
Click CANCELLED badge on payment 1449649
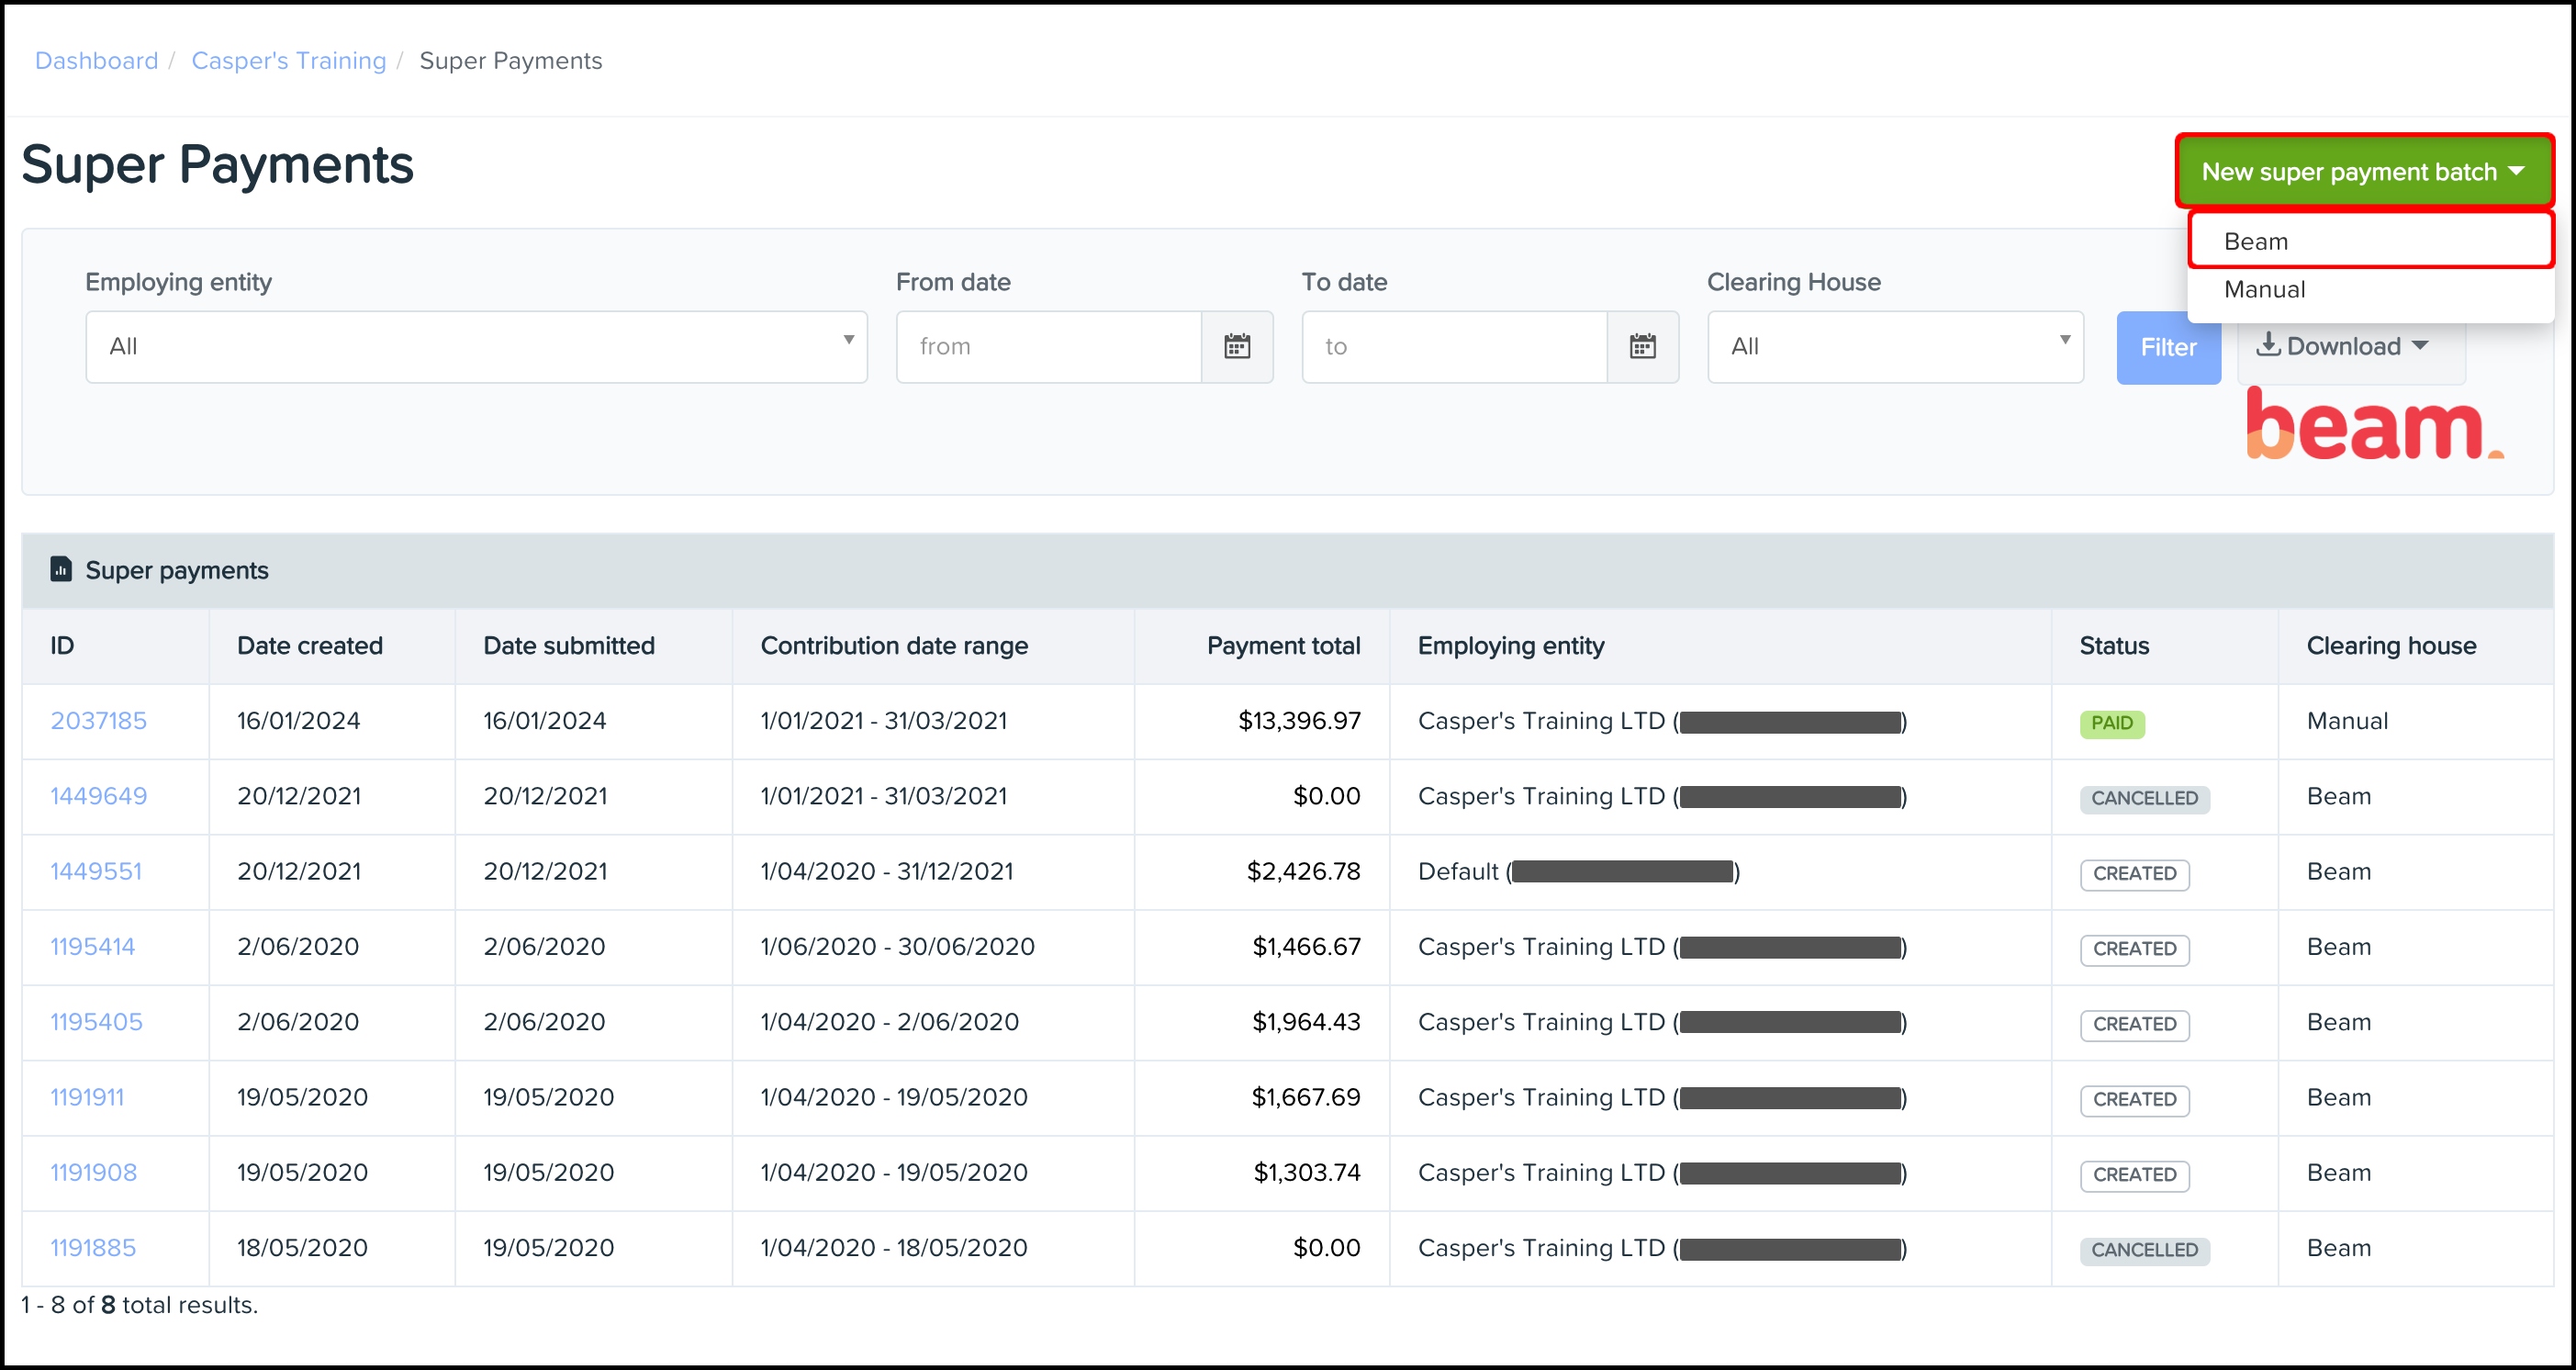[2144, 798]
